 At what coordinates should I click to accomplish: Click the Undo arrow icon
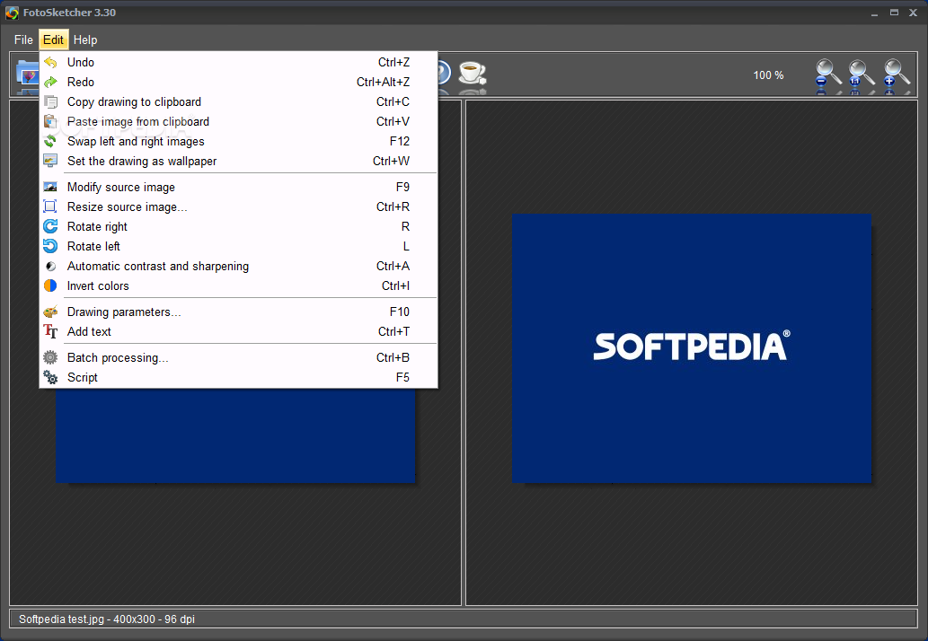(51, 62)
